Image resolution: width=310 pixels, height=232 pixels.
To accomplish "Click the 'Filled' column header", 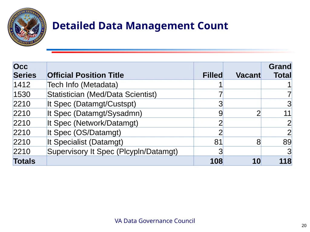I will click(x=208, y=71).
